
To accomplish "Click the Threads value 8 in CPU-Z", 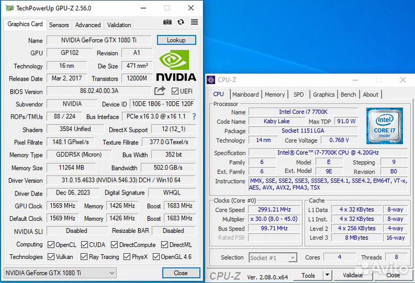I will (x=396, y=257).
